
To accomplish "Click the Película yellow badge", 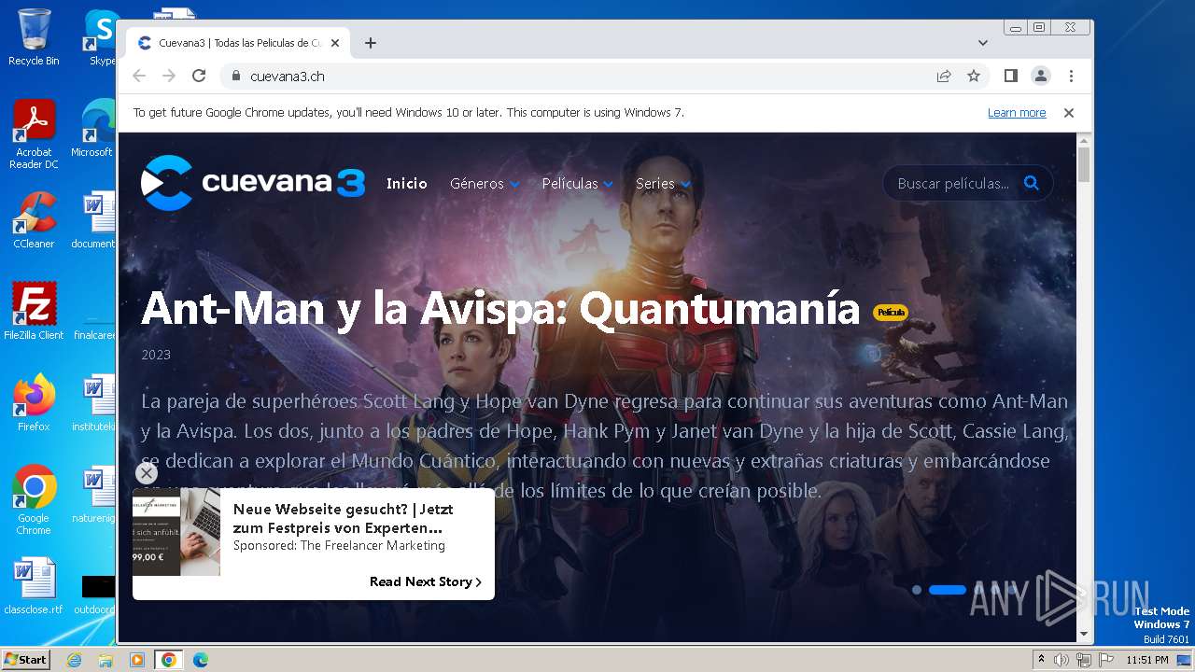I will tap(891, 313).
